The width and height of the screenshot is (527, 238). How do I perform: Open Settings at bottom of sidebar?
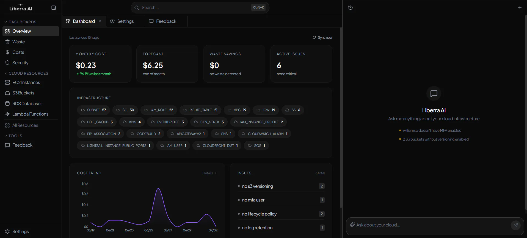[x=31, y=231]
